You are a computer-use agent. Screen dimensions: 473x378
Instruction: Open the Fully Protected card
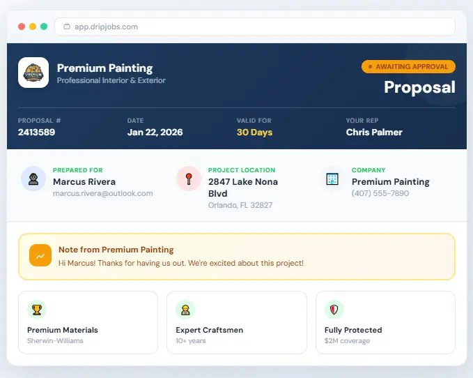click(x=385, y=322)
